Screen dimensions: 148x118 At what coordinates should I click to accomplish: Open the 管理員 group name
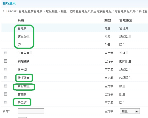(22, 28)
